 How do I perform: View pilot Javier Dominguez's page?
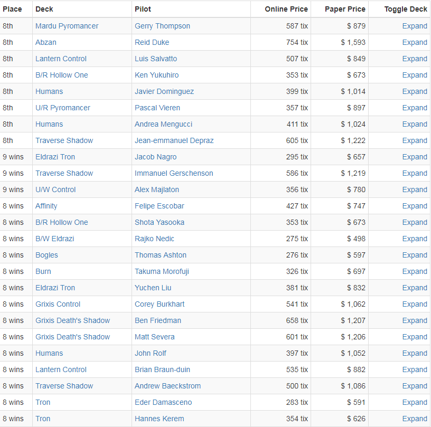pos(164,91)
